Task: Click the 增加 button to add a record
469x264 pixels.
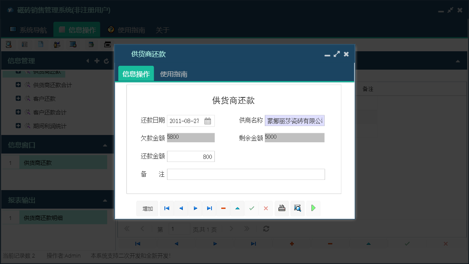Action: click(147, 208)
